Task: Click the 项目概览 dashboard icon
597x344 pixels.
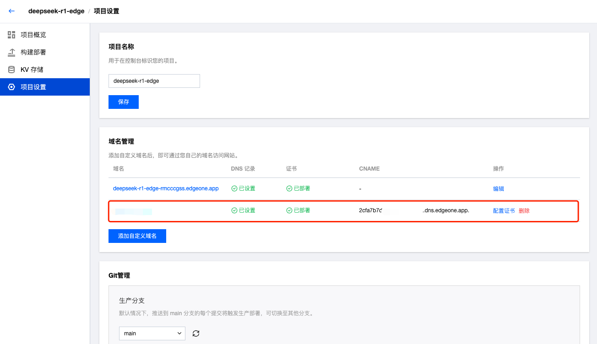Action: tap(11, 35)
